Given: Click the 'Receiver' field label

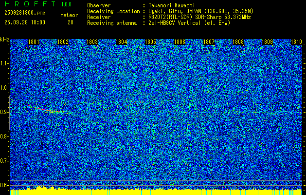Looking at the screenshot, I should 99,17.
